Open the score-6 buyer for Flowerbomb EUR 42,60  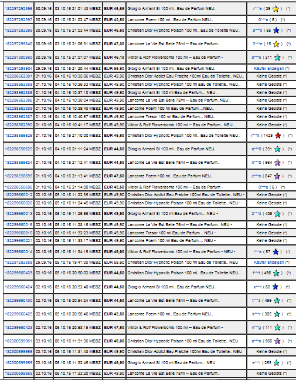263,187
